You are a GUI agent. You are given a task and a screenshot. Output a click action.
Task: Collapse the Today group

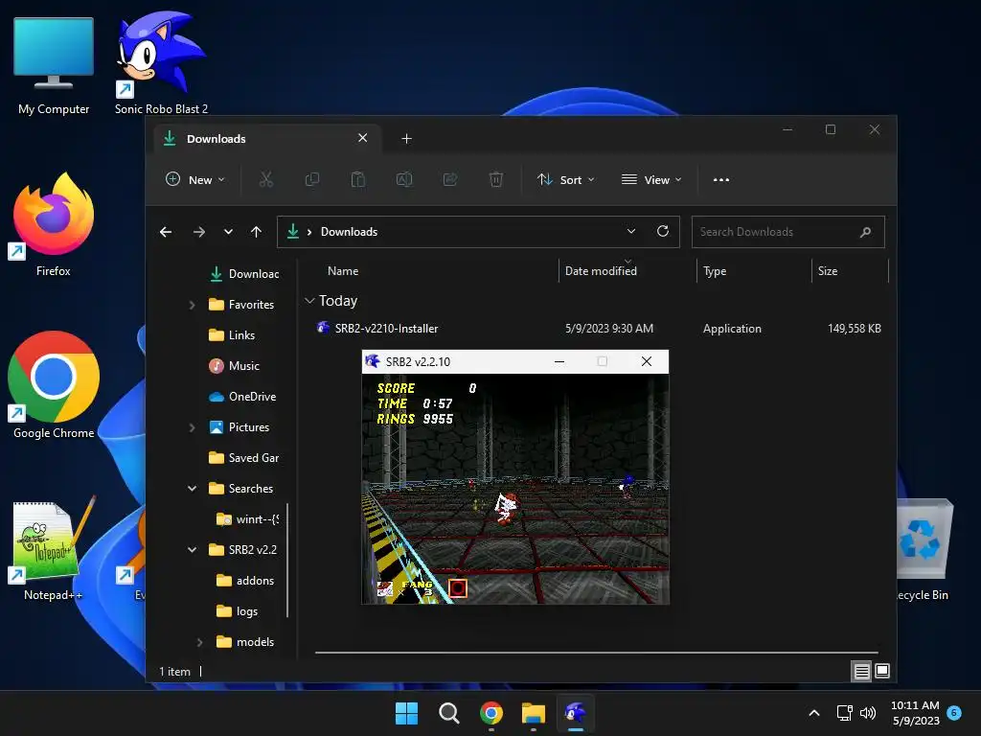point(309,301)
